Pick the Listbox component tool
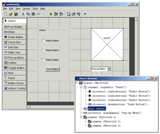 15,63
